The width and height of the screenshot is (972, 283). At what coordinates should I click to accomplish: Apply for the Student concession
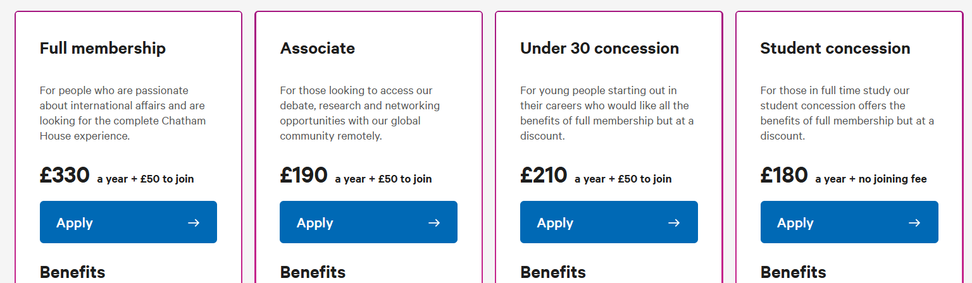[849, 222]
